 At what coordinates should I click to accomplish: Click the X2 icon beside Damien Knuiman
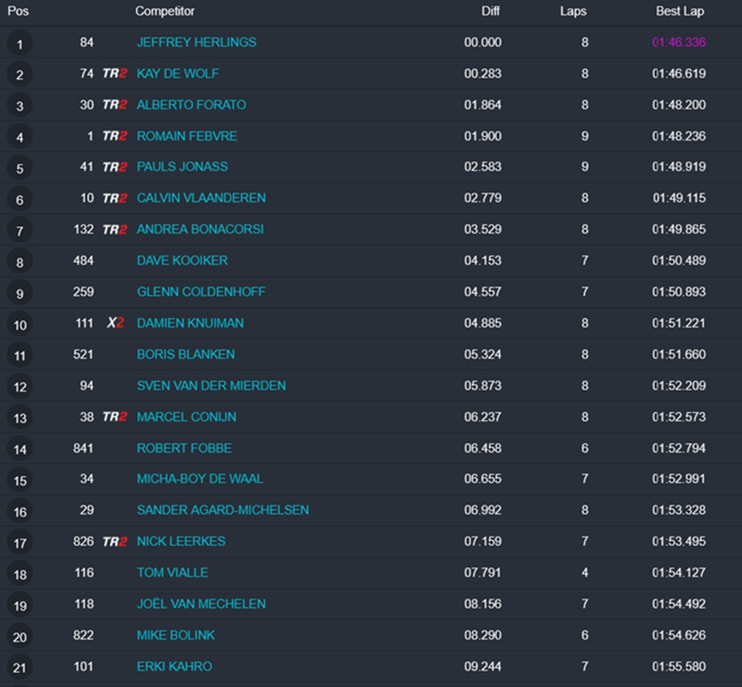point(114,323)
